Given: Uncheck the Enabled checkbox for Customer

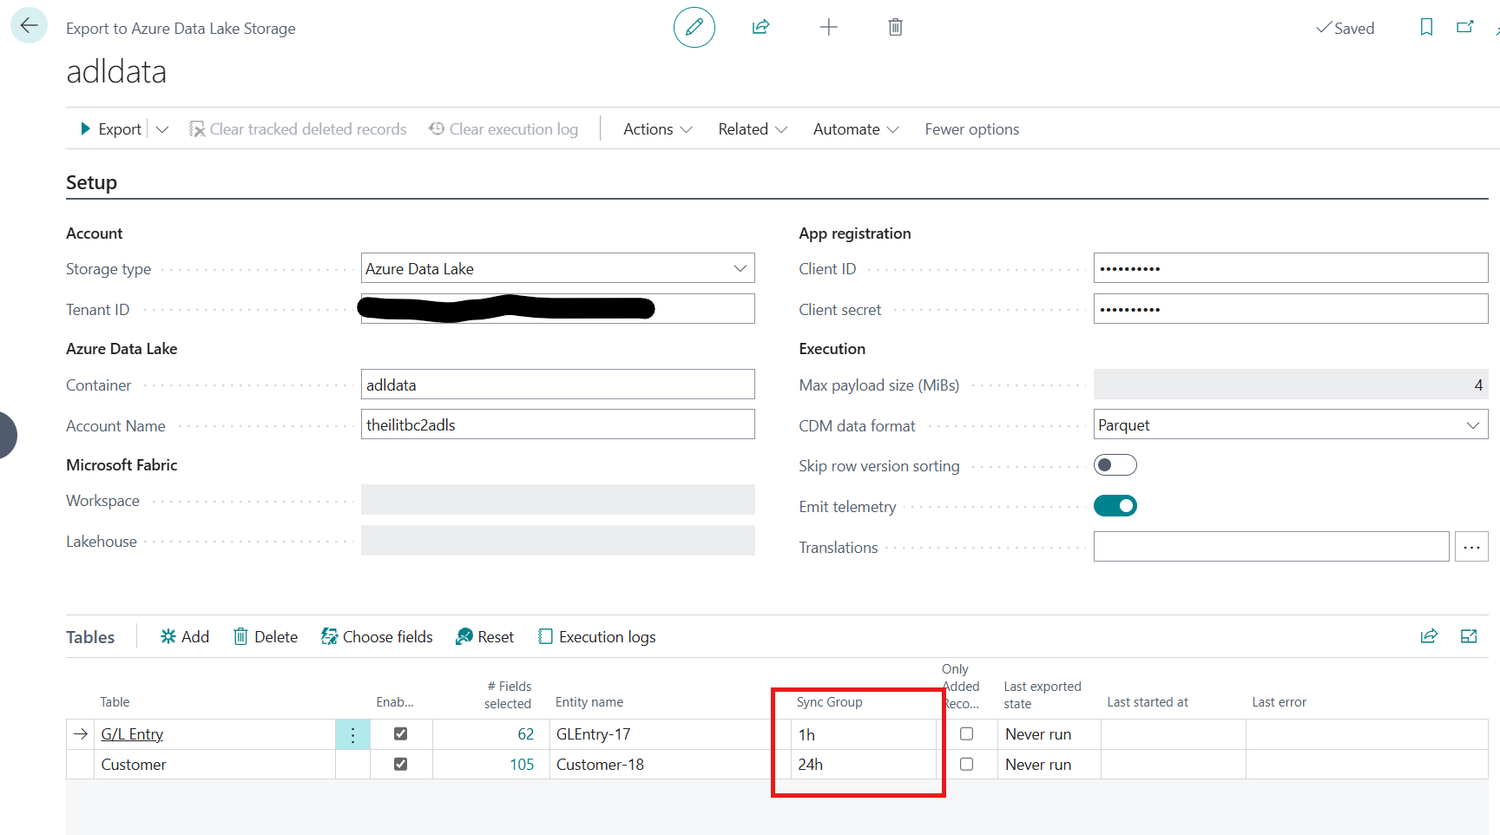Looking at the screenshot, I should click(x=400, y=764).
